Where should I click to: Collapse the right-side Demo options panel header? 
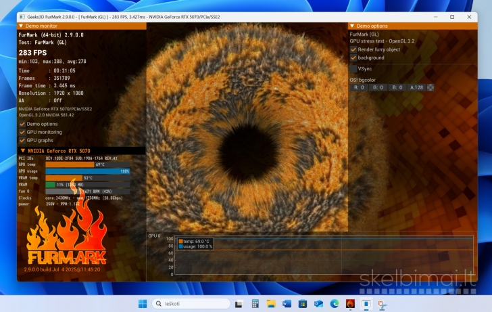[351, 25]
